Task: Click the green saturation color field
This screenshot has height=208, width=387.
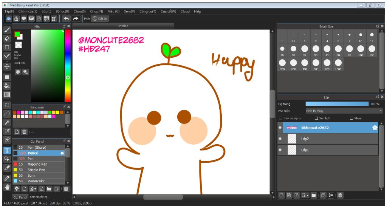Action: 47,66
